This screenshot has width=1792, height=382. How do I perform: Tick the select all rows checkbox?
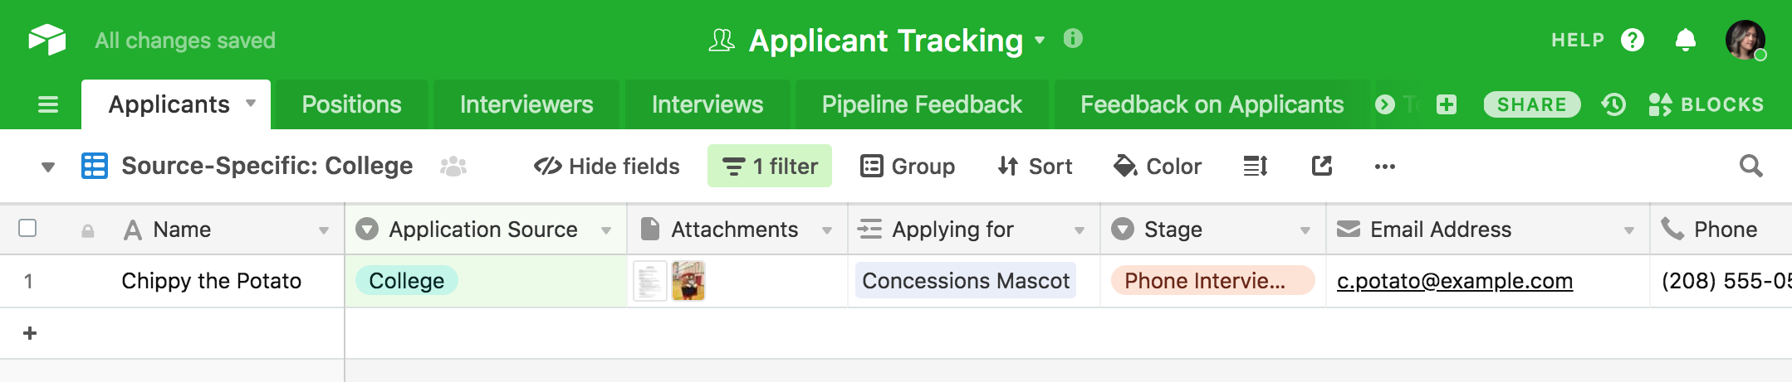[x=27, y=228]
